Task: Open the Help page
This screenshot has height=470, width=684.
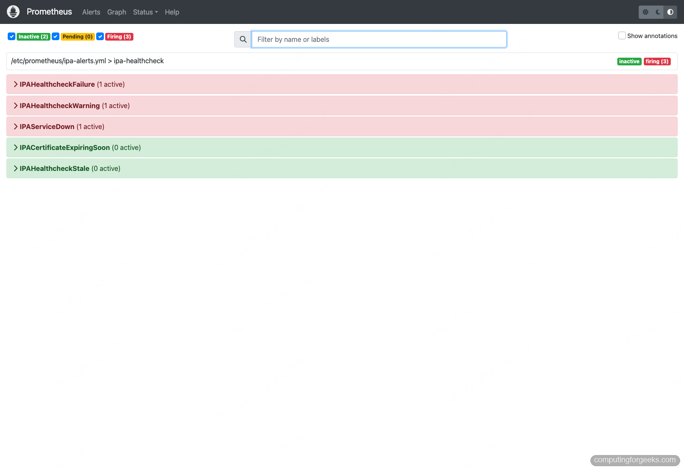Action: (x=172, y=12)
